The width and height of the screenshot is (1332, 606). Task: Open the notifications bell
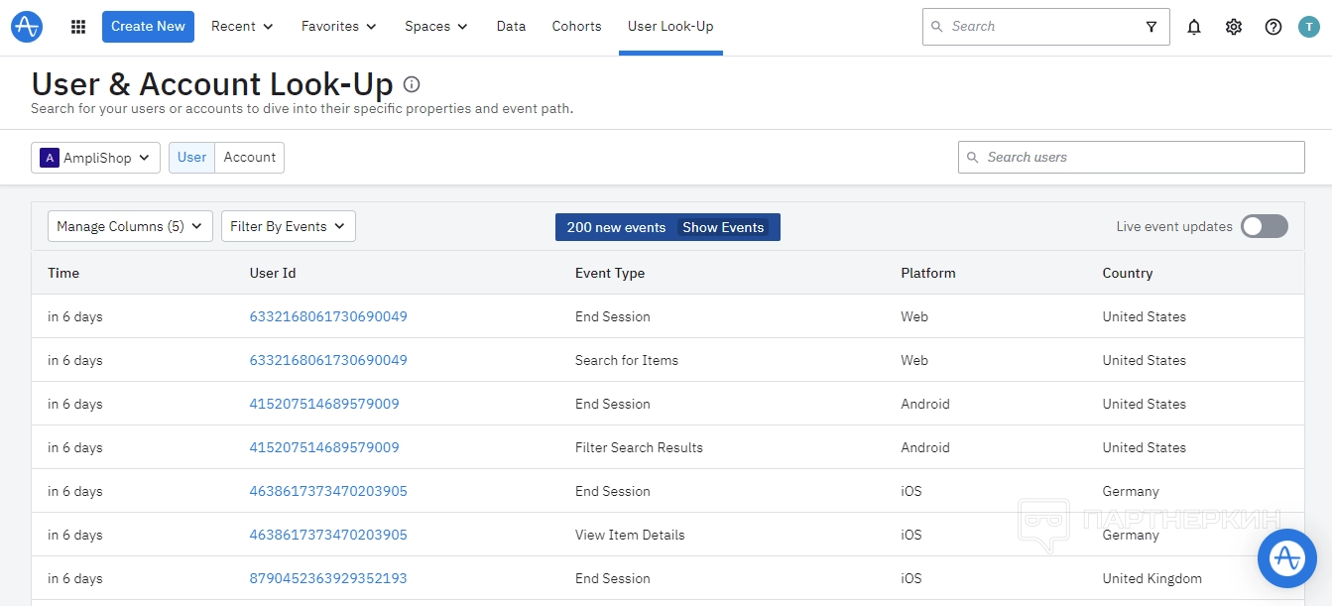pyautogui.click(x=1194, y=27)
